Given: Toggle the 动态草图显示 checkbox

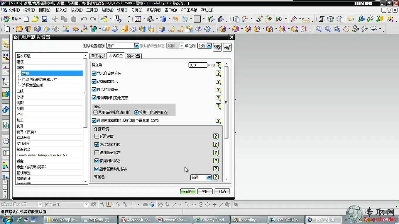Looking at the screenshot, I should [94, 81].
